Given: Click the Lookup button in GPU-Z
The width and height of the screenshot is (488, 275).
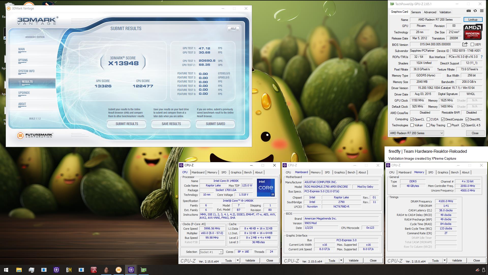Looking at the screenshot, I should [473, 20].
